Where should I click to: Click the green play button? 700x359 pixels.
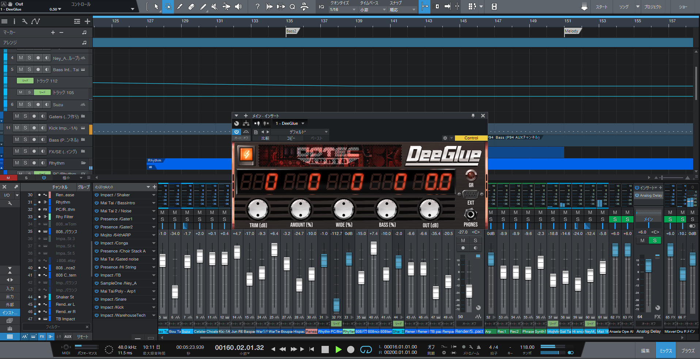(x=338, y=350)
